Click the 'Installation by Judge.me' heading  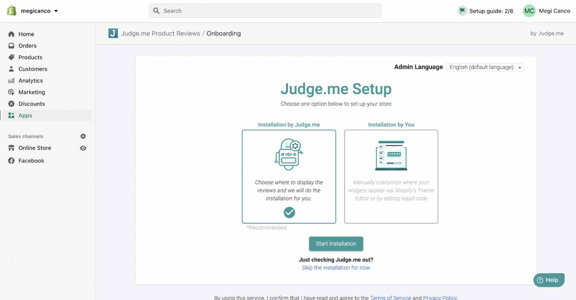click(x=289, y=125)
